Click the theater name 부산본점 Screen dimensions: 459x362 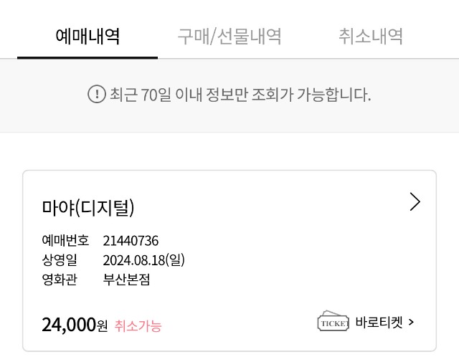tap(126, 279)
